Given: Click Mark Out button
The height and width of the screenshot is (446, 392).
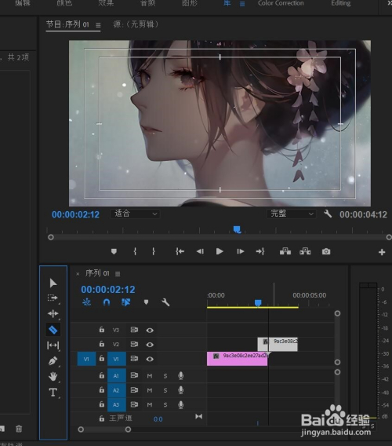Looking at the screenshot, I should [x=154, y=251].
